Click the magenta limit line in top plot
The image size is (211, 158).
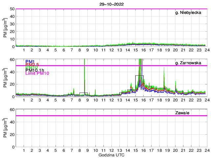click(x=99, y=9)
